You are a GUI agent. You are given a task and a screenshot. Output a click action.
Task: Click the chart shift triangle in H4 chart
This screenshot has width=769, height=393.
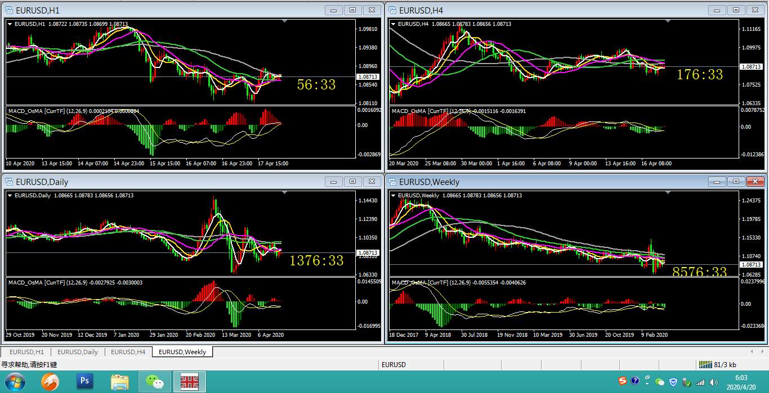pos(668,21)
